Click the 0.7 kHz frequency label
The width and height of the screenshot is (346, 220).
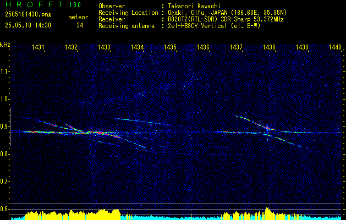4,182
